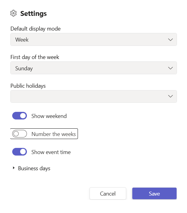Click the chevron arrow in the Sunday dropdown
The width and height of the screenshot is (187, 213).
170,68
